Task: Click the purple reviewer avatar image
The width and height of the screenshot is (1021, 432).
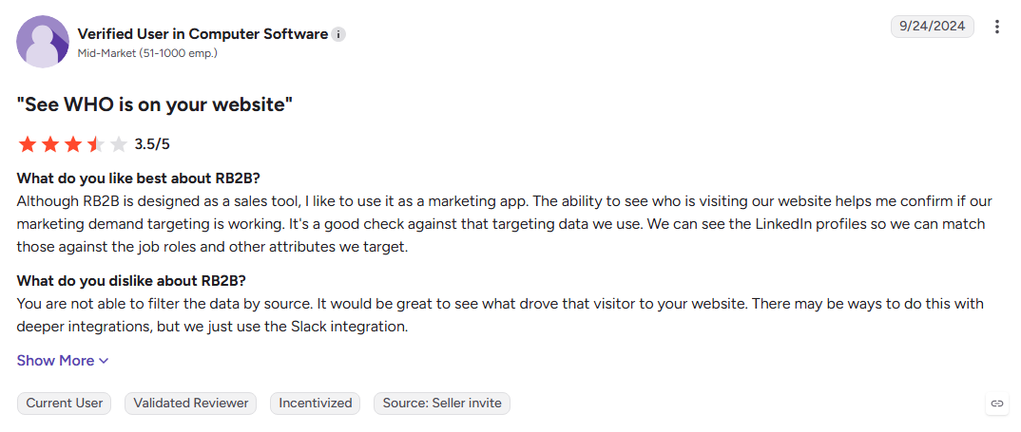Action: click(43, 42)
